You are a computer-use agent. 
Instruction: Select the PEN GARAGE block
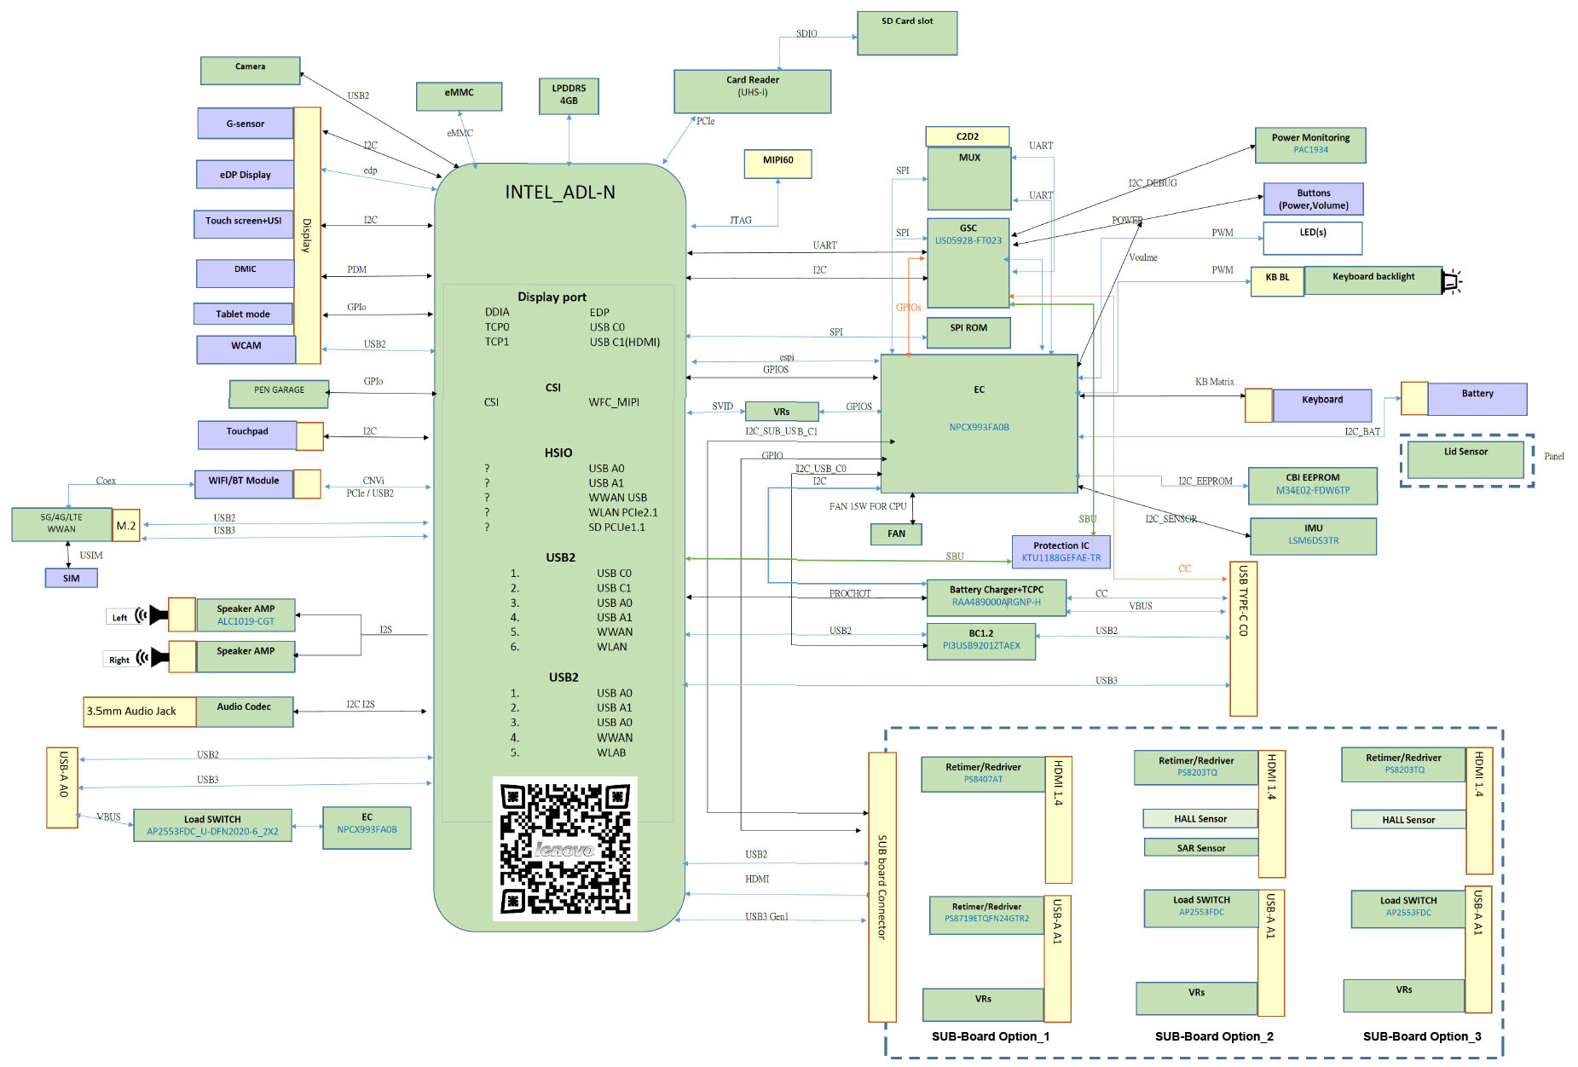[279, 394]
